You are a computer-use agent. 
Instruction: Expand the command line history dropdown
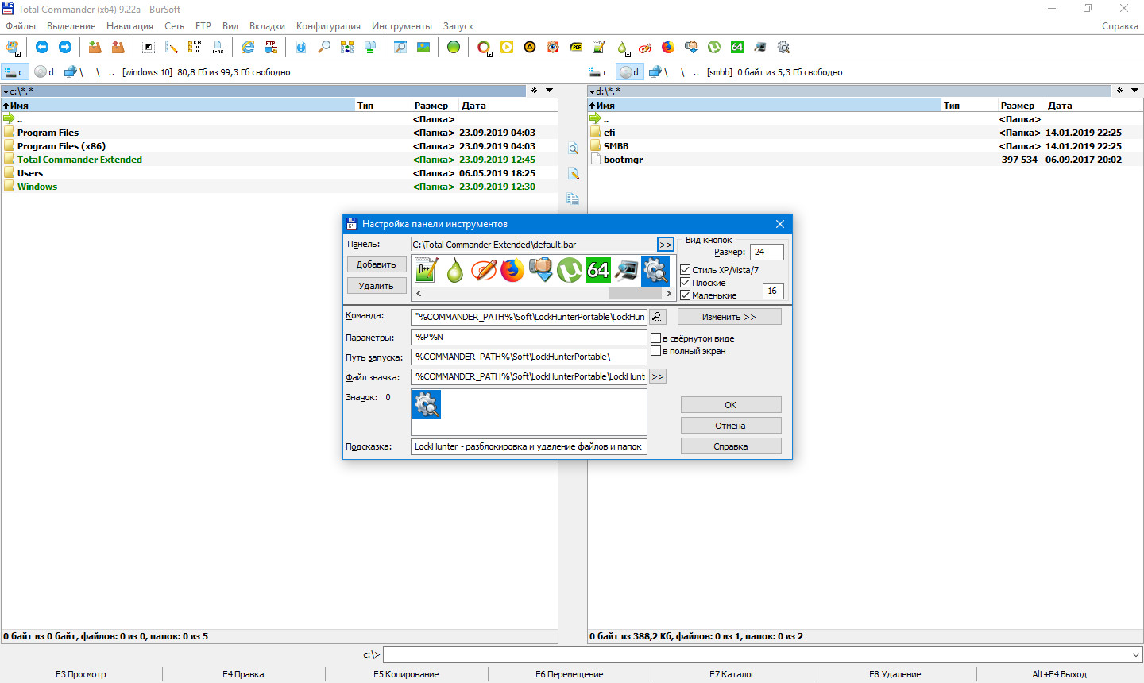point(1135,655)
